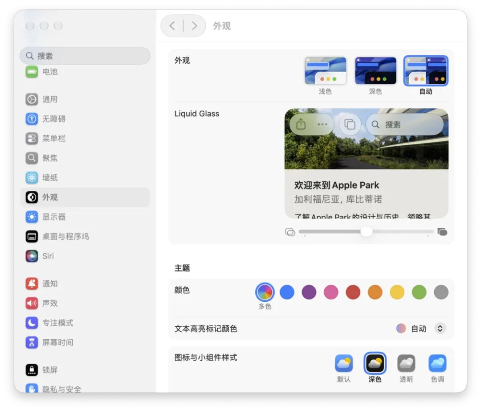Pick the green theme color
Viewport: 481px width, 411px height.
point(420,292)
